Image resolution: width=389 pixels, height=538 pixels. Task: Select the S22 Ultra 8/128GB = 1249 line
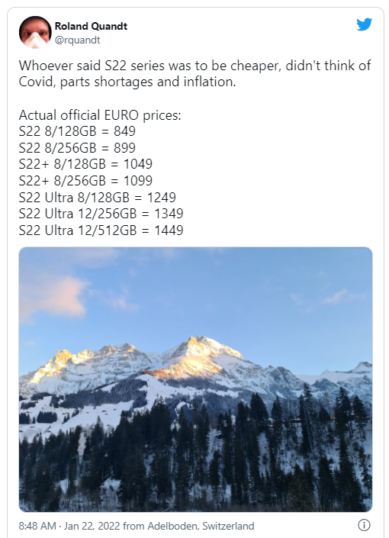pos(98,198)
